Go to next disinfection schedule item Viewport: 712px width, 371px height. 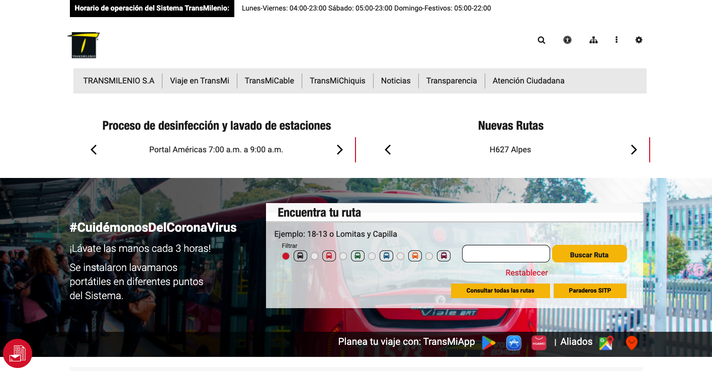click(x=339, y=150)
